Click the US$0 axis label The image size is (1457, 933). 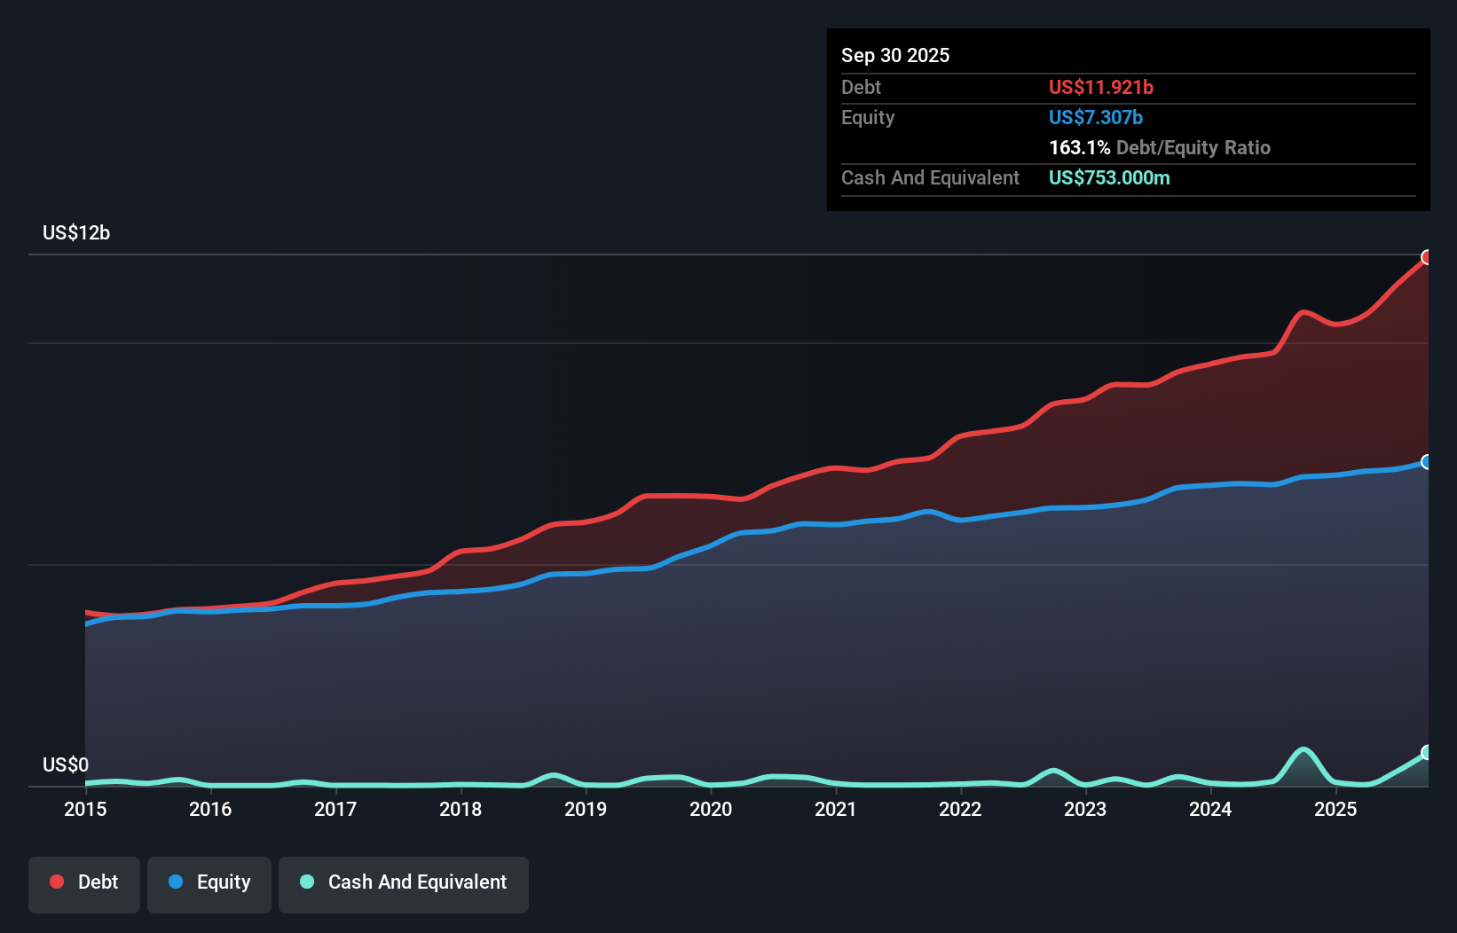(66, 764)
